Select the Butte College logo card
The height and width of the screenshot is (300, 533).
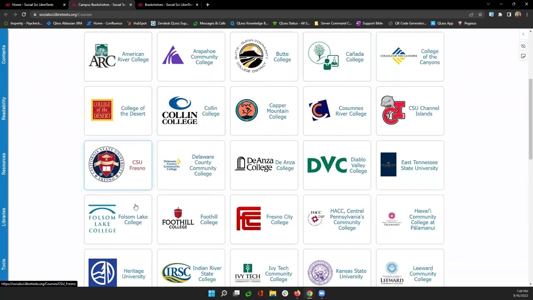(264, 57)
